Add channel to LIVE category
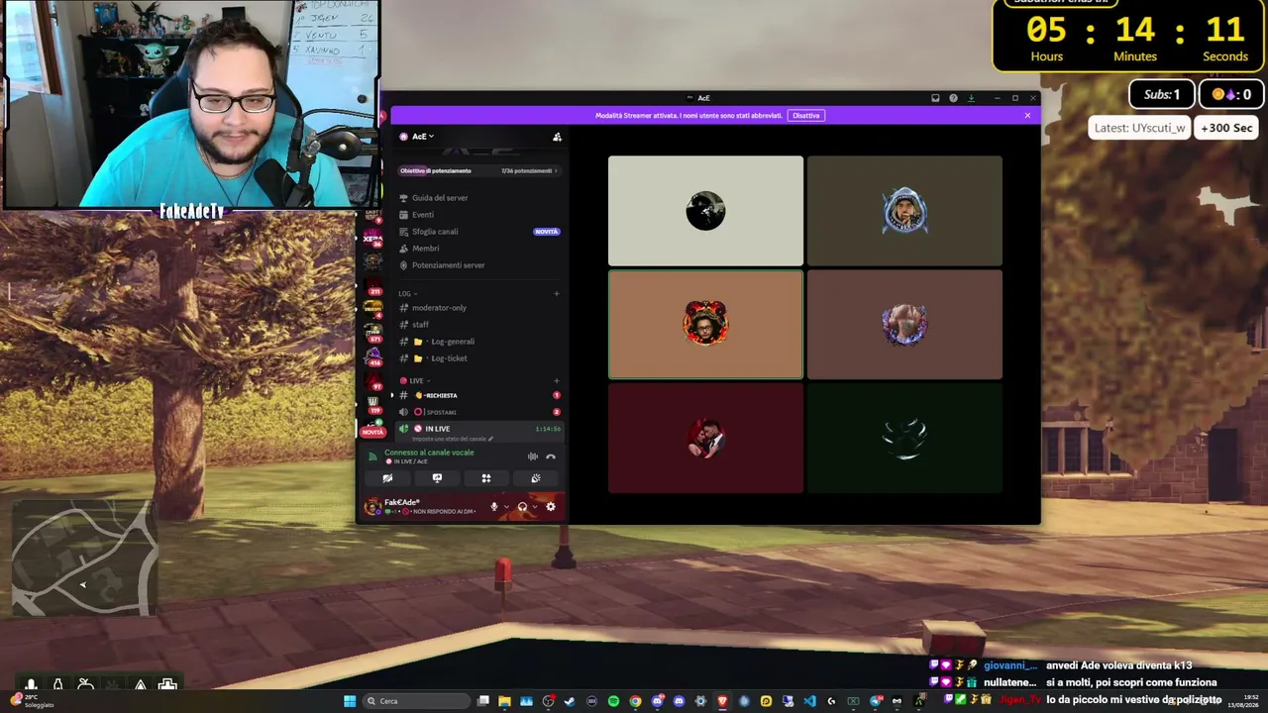Image resolution: width=1268 pixels, height=713 pixels. click(557, 380)
